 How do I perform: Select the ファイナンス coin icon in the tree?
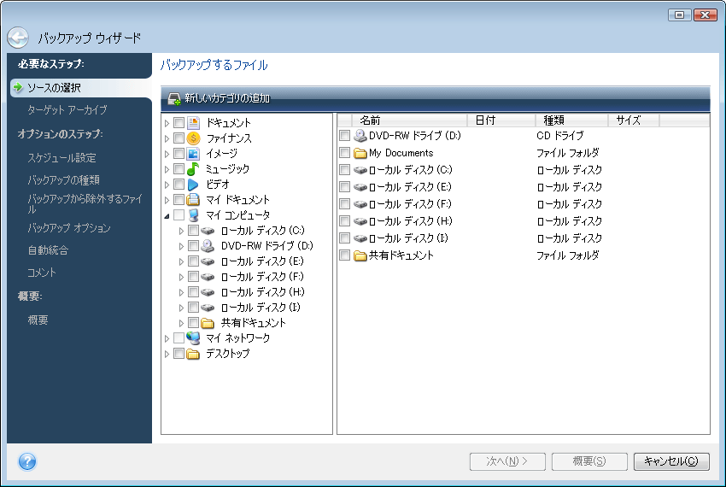(x=193, y=138)
